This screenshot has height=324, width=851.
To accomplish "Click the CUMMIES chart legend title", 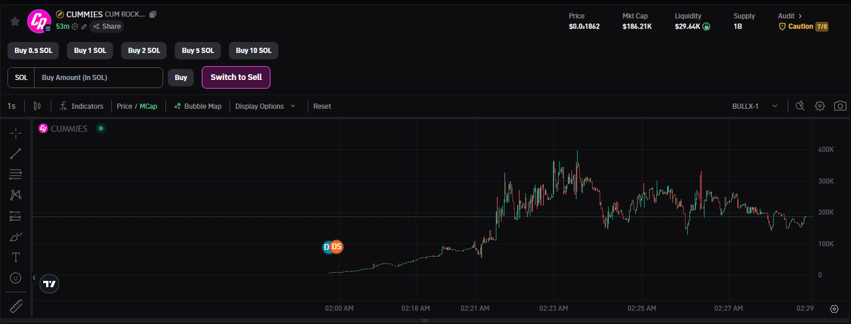I will (67, 129).
